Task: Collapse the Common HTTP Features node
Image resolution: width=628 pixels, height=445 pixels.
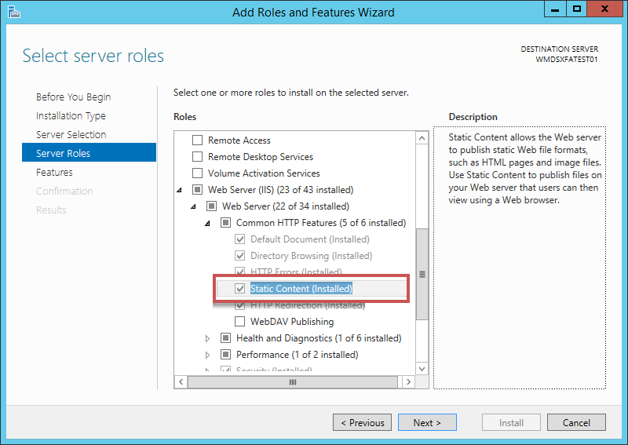Action: [208, 223]
